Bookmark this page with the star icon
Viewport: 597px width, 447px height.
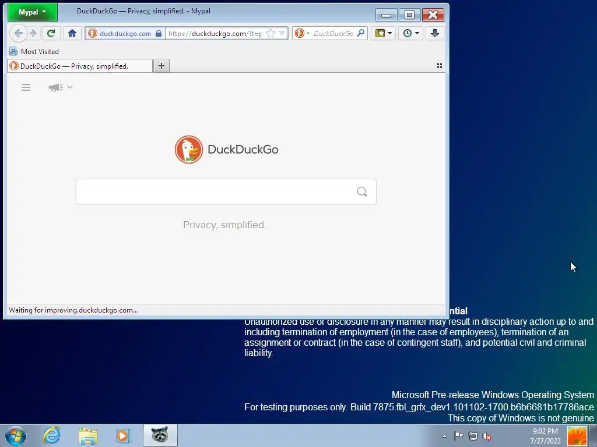[271, 33]
